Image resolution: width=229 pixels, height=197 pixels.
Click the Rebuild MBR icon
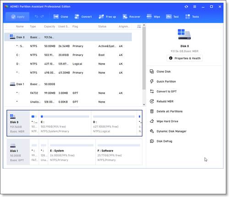[x=152, y=101]
